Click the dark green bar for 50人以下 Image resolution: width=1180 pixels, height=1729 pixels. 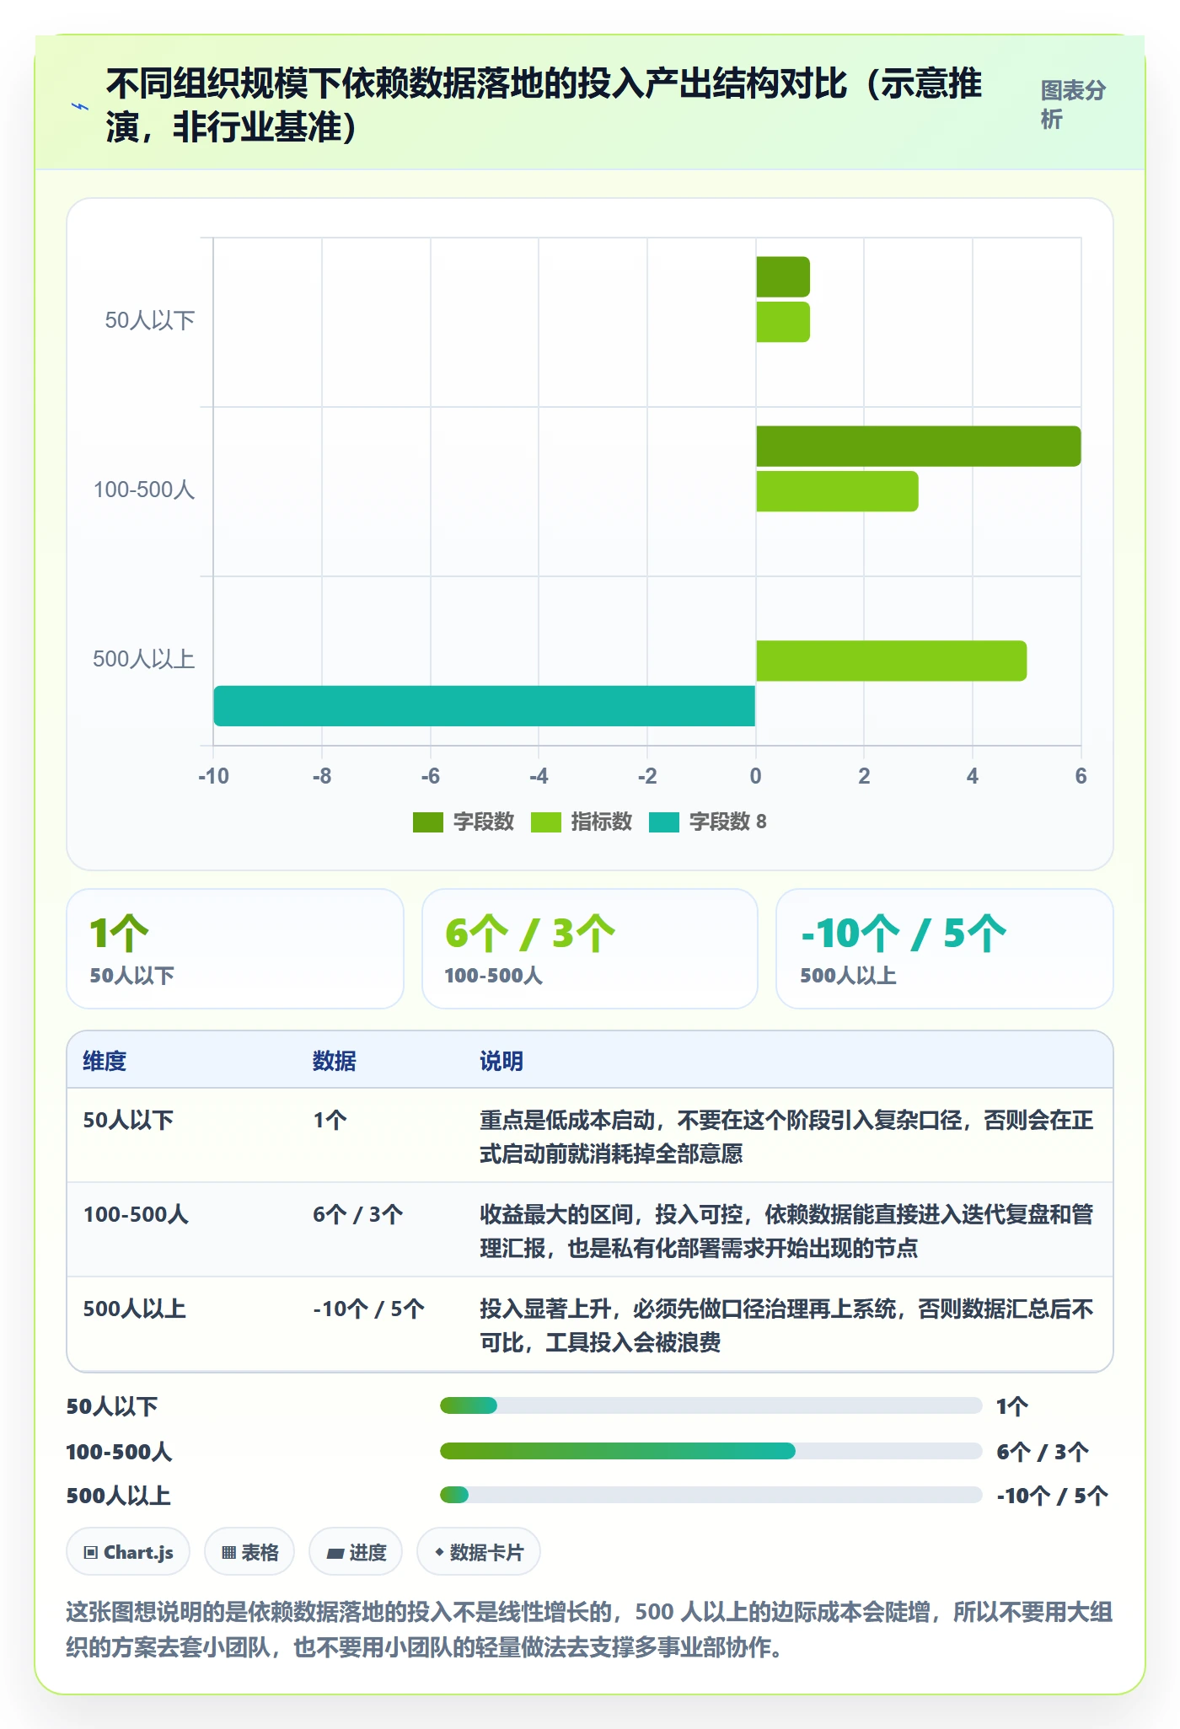(783, 277)
